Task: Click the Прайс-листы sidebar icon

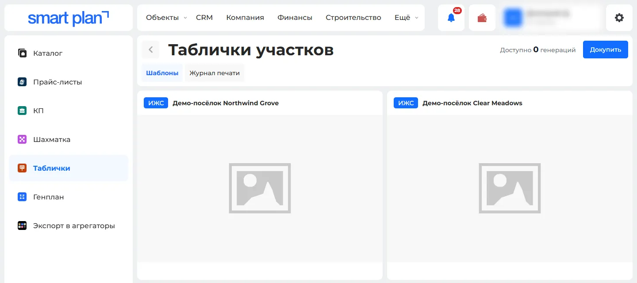Action: 22,82
